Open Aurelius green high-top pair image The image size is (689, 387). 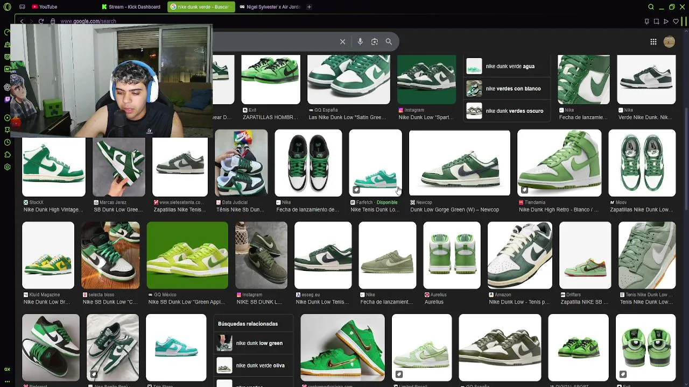point(452,255)
